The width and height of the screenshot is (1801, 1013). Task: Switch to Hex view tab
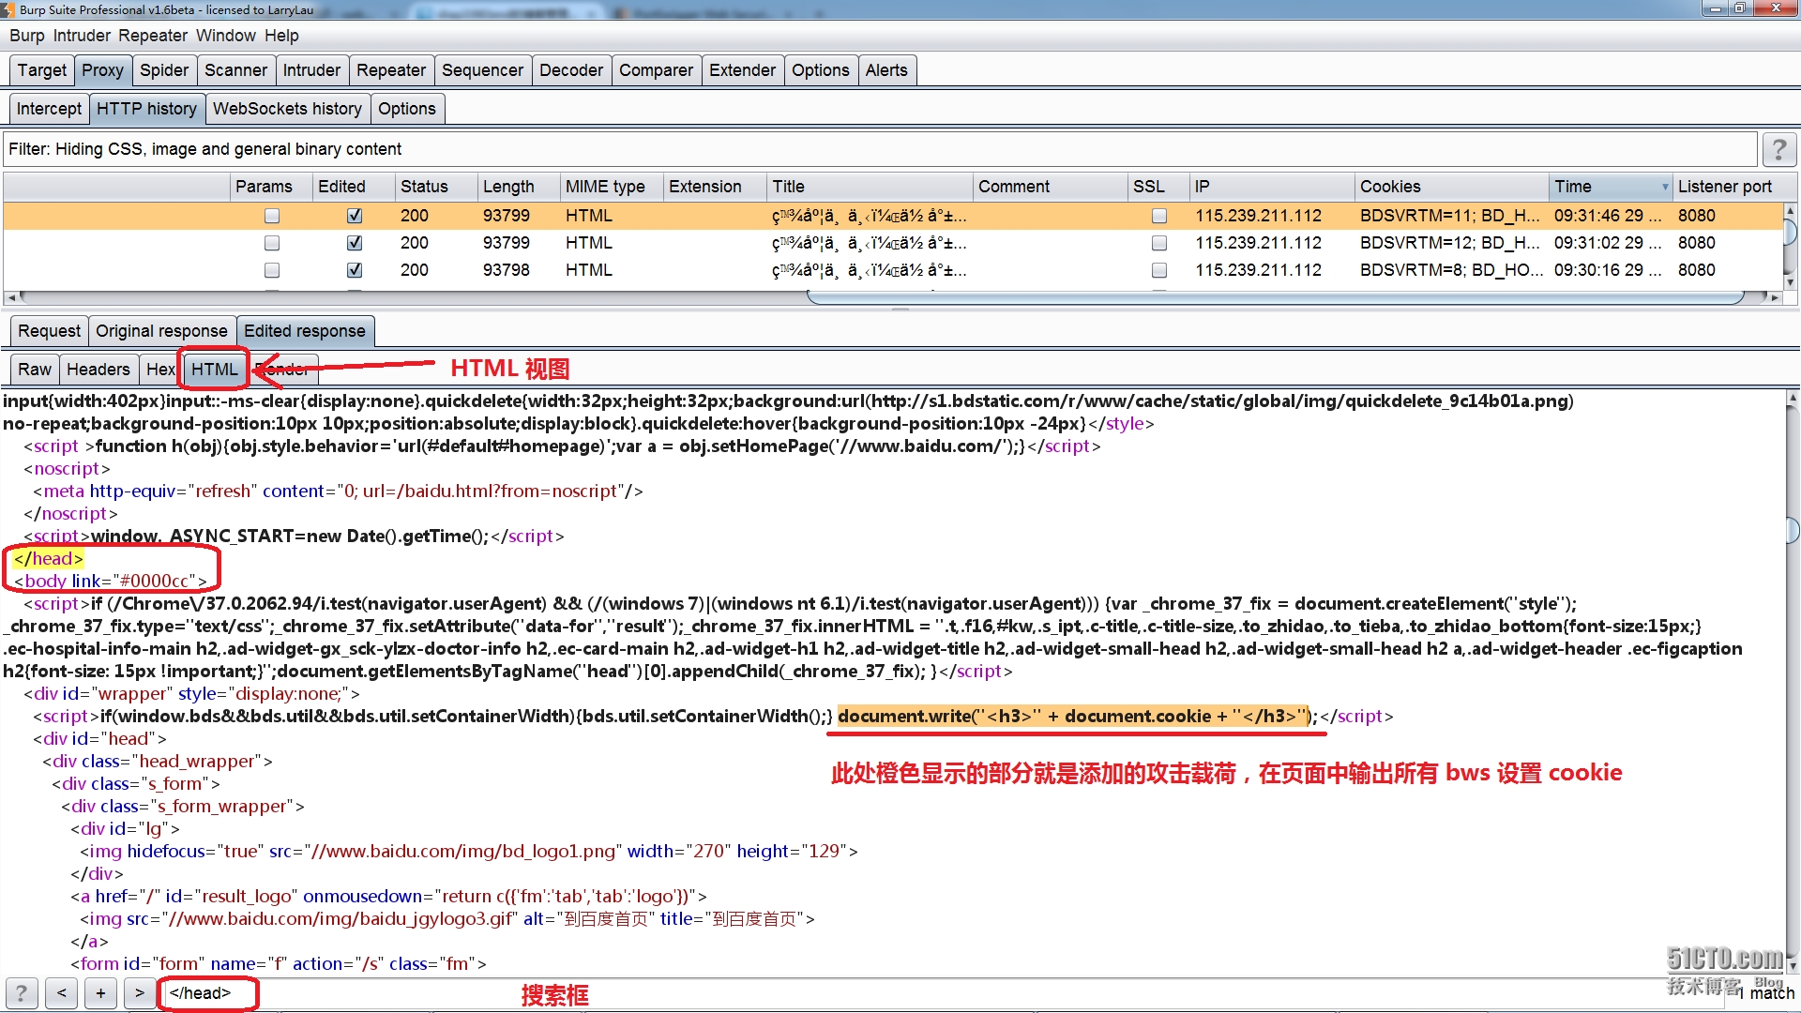160,370
